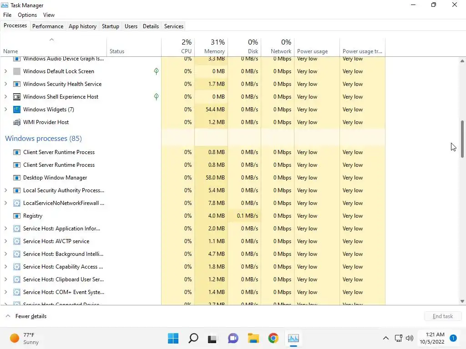Click the 0.1 MB/s disk value for Registry
Viewport: 466px width, 349px height.
click(244, 216)
